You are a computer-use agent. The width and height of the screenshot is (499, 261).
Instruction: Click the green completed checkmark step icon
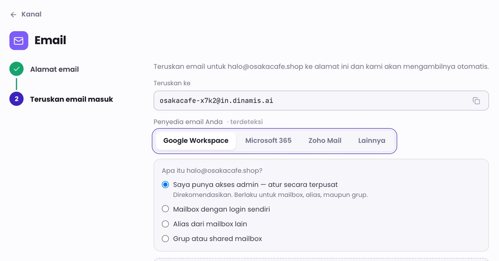(17, 69)
